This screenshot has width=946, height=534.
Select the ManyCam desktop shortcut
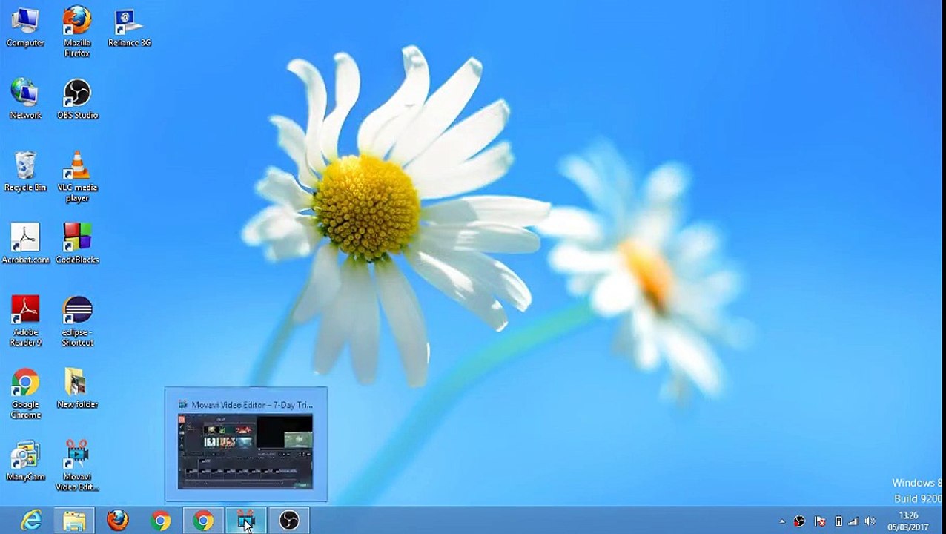25,461
